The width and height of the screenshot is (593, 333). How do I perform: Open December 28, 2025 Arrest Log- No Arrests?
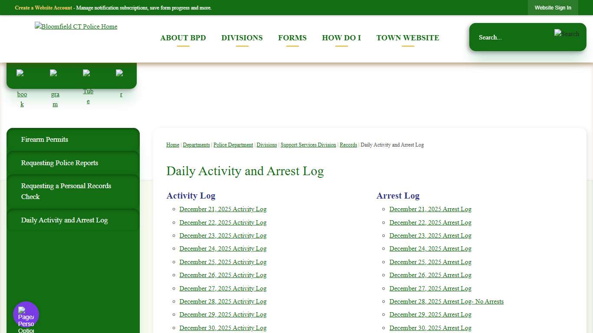coord(446,301)
